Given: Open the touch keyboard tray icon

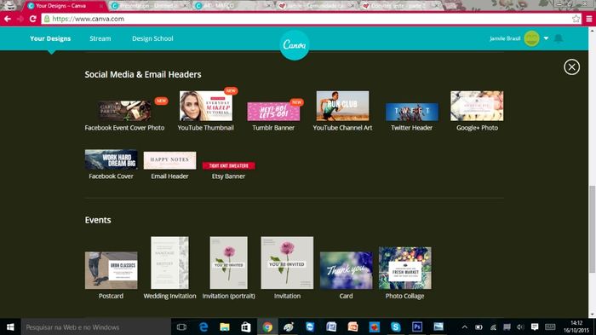Looking at the screenshot, I should point(550,327).
